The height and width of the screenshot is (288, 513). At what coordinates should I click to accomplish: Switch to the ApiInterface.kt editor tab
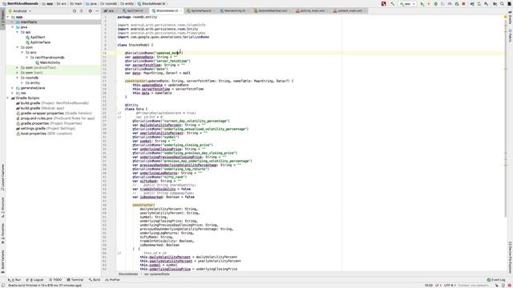pyautogui.click(x=200, y=10)
